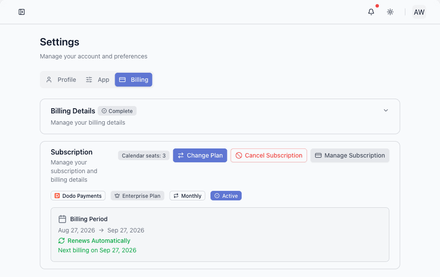Viewport: 440px width, 277px height.
Task: Click "Manage your billing details" text
Action: pos(88,122)
